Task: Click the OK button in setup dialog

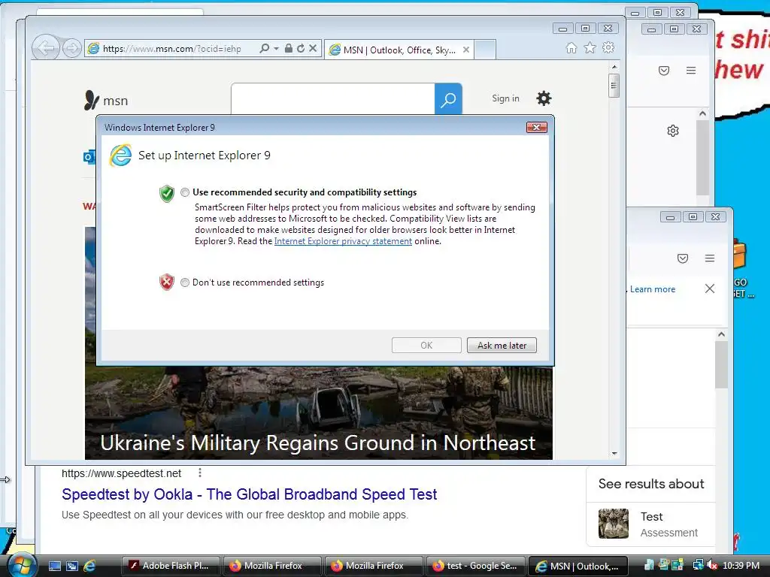Action: (x=426, y=346)
